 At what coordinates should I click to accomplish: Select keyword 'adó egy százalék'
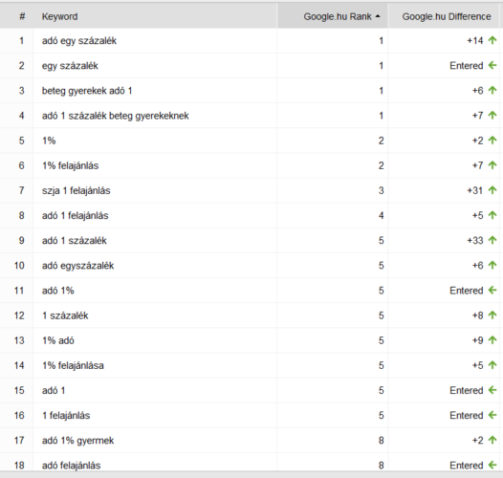pos(79,41)
